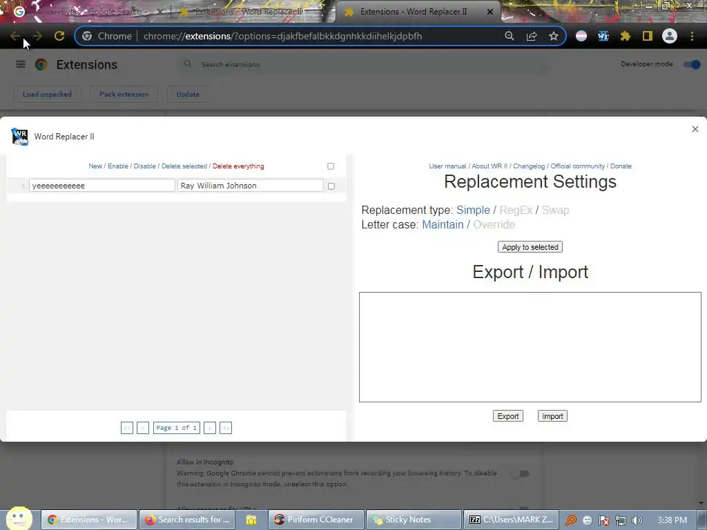Open the Changelog link

[529, 166]
